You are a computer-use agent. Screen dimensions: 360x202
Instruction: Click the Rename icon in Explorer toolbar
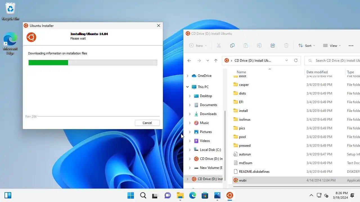[x=259, y=45]
